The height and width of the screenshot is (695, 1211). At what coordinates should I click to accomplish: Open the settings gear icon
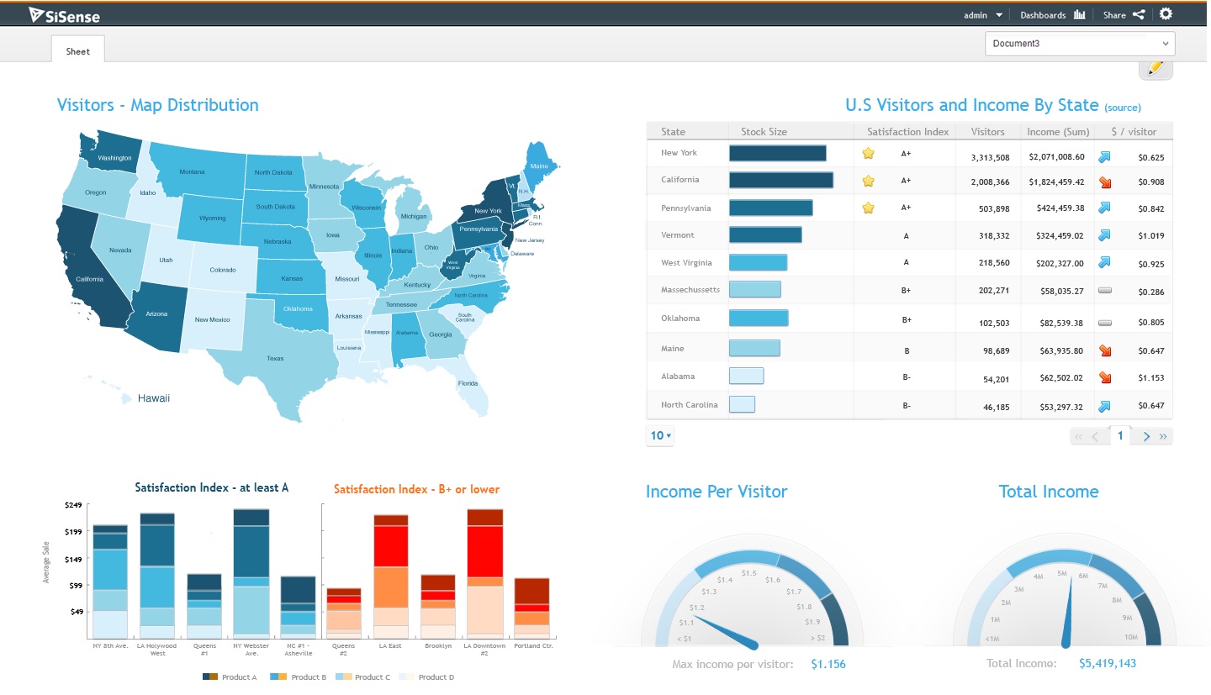(1165, 14)
